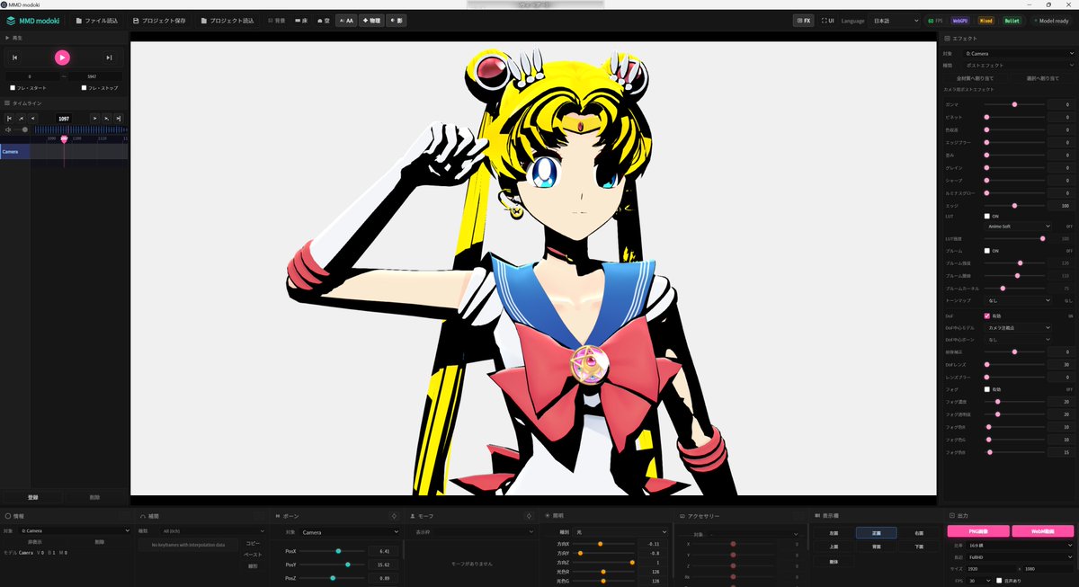Enable the フレ・スタート checkbox
Screen dimensions: 1079x587
pyautogui.click(x=13, y=88)
